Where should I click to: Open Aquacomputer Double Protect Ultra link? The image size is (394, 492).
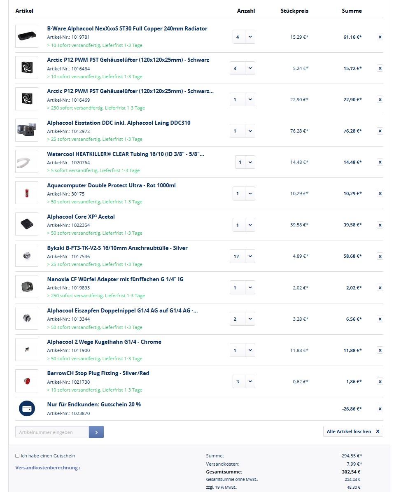[111, 185]
